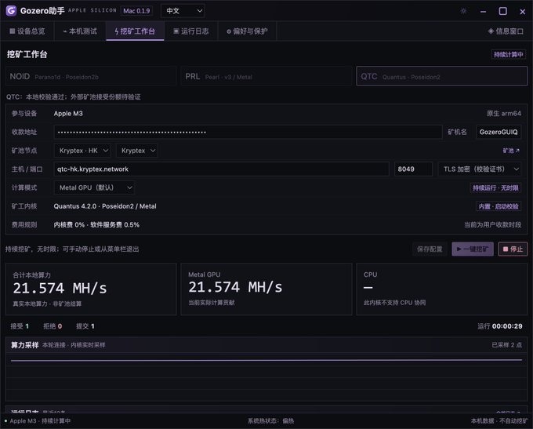Expand the Kryptex pool dropdown
The width and height of the screenshot is (533, 429).
tap(137, 151)
